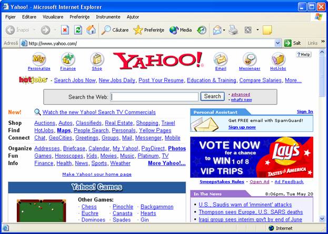Click the address bar URL field
Image resolution: width=328 pixels, height=234 pixels.
pyautogui.click(x=151, y=43)
